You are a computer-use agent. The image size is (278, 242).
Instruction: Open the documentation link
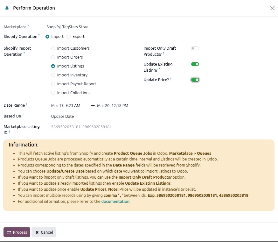click(x=116, y=201)
